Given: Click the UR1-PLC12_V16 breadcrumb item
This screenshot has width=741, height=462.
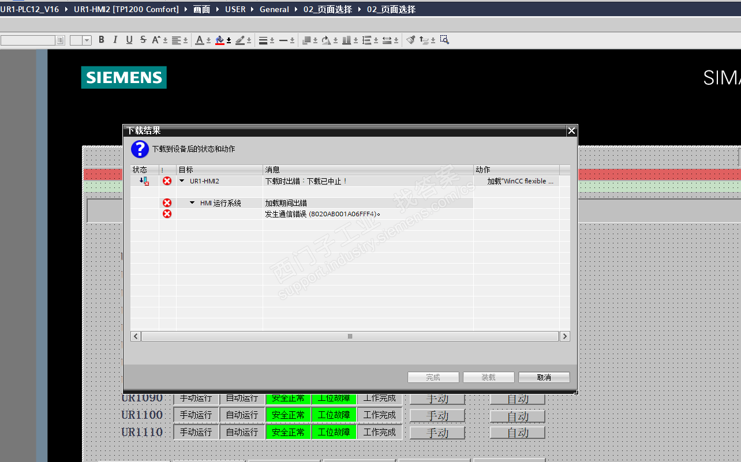Looking at the screenshot, I should tap(29, 9).
